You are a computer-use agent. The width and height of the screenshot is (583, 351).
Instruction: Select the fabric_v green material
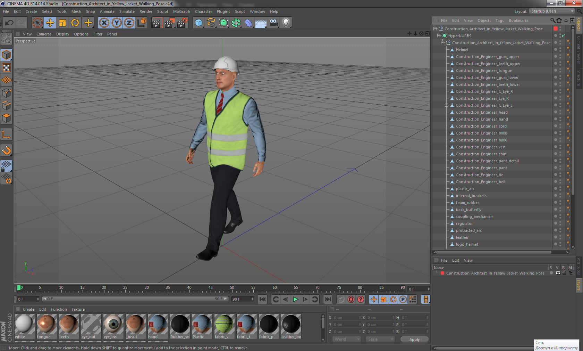click(224, 326)
